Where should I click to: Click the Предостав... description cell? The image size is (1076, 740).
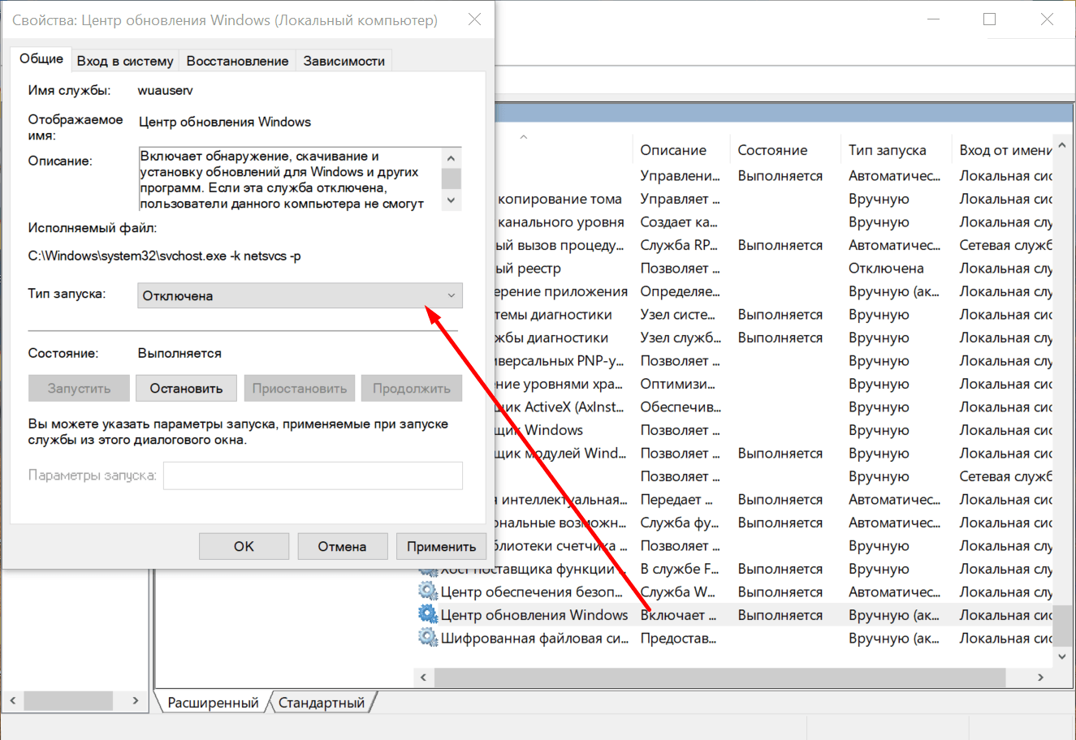[x=678, y=638]
